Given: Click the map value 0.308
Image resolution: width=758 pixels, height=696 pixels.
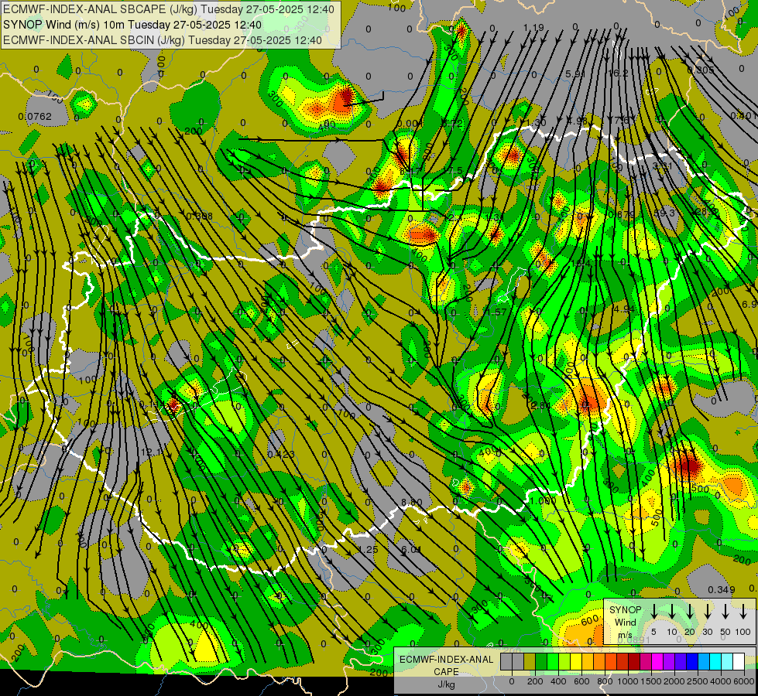Looking at the screenshot, I should [200, 216].
